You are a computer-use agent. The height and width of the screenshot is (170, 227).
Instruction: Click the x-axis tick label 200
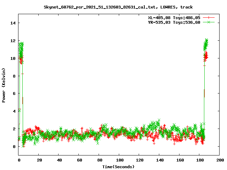[220, 160]
